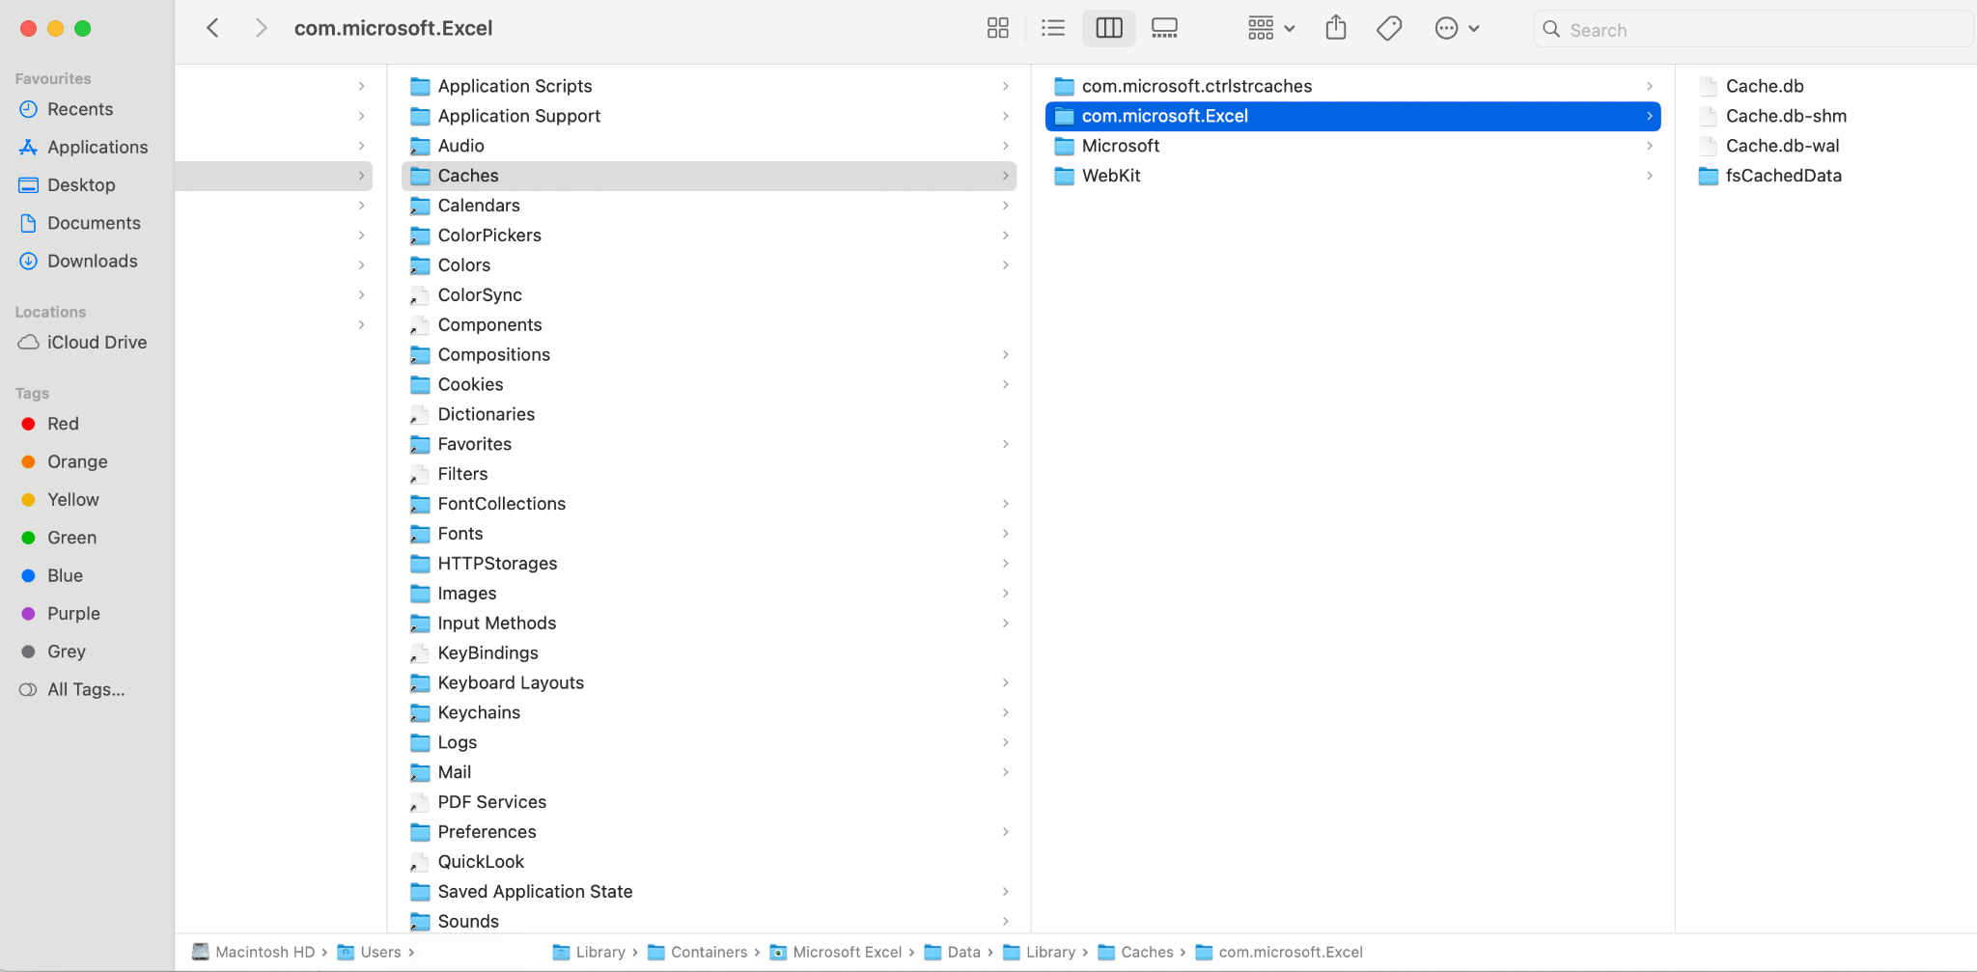This screenshot has width=1977, height=972.
Task: Open the Downloads favourite
Action: pyautogui.click(x=92, y=261)
